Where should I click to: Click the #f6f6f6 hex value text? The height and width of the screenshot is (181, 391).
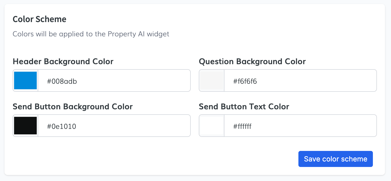pos(245,81)
